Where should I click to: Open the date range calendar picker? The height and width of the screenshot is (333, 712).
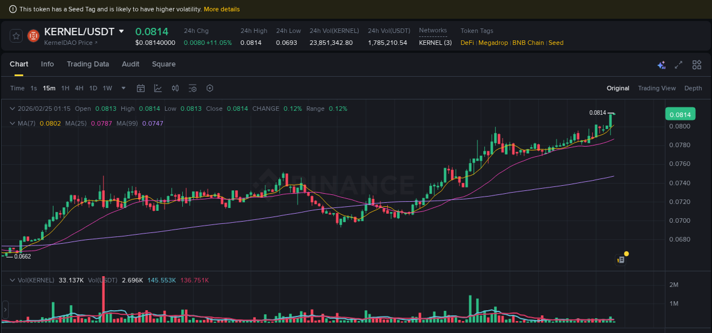(141, 88)
